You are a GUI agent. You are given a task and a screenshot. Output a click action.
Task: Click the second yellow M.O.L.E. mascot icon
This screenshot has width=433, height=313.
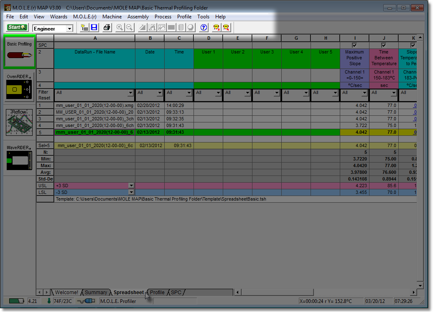226,28
